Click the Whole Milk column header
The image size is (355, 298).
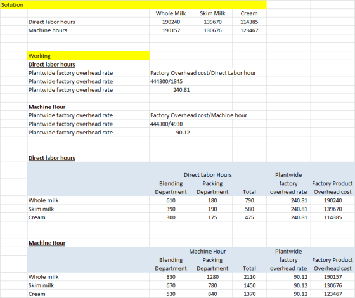coord(171,13)
